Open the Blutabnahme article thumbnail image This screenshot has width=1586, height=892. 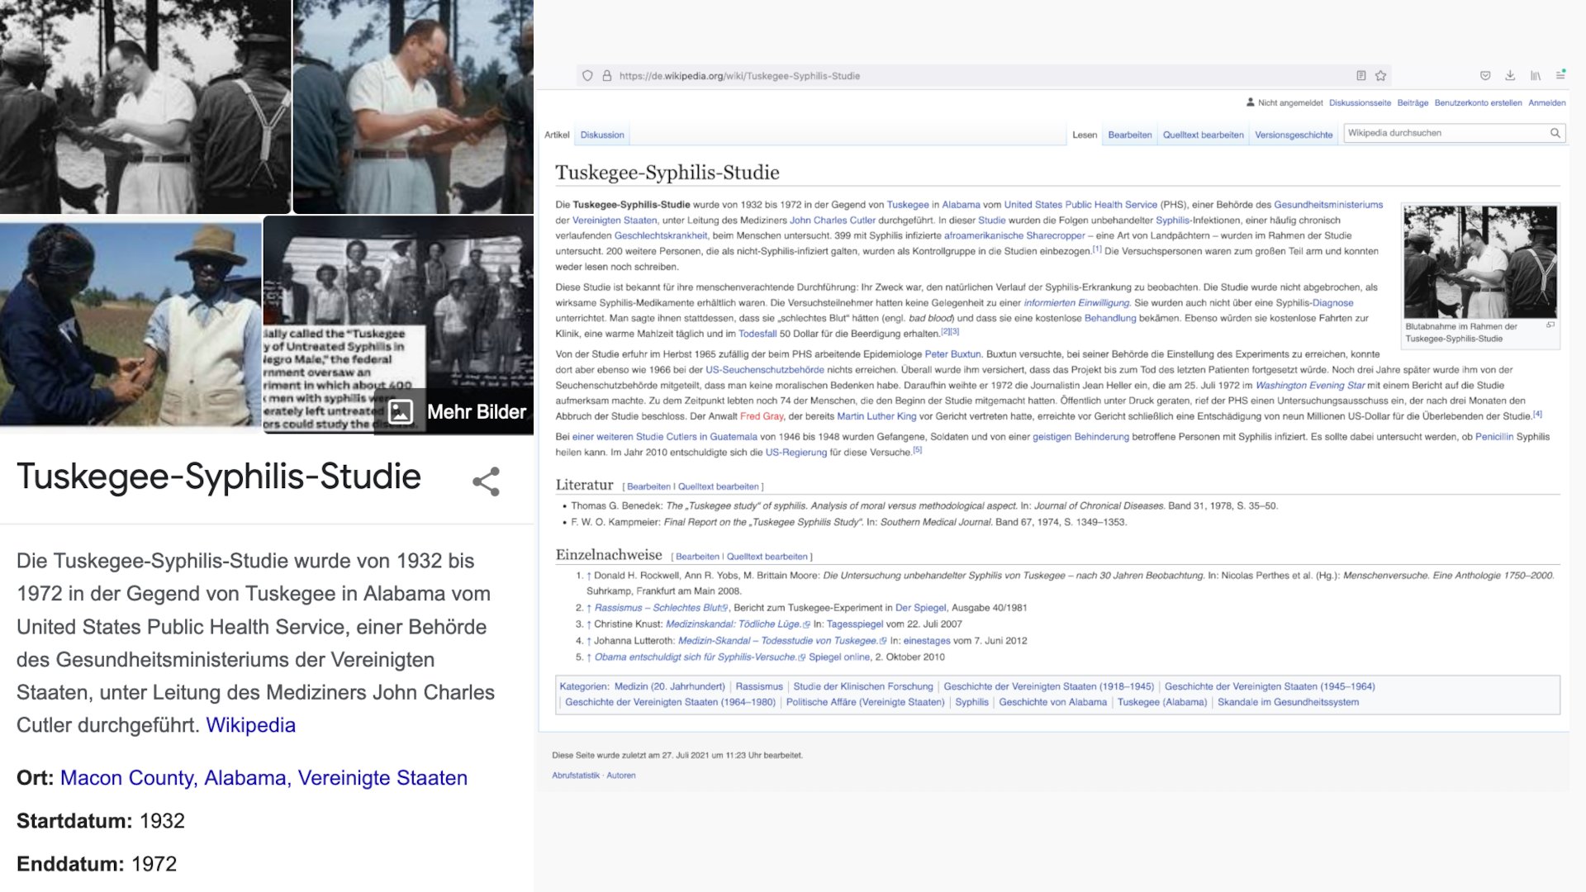coord(1479,263)
